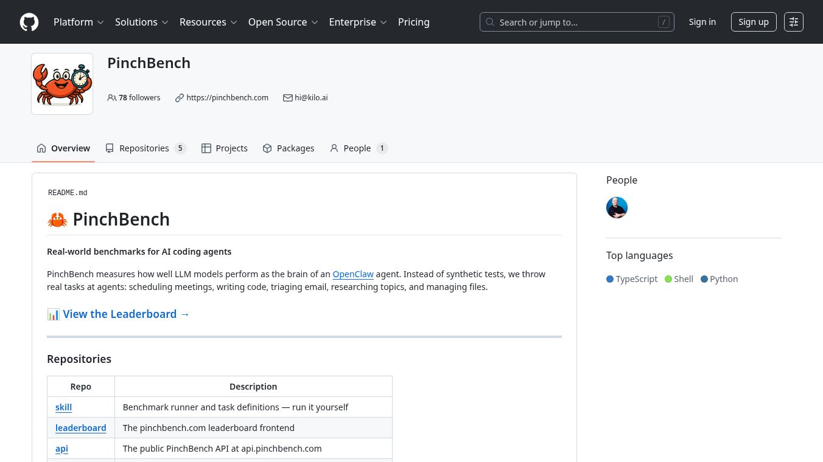Click the search magnifier icon
Viewport: 823px width, 462px height.
click(490, 22)
